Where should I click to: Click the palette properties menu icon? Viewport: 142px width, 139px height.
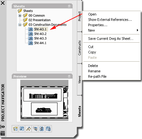pos(3,133)
